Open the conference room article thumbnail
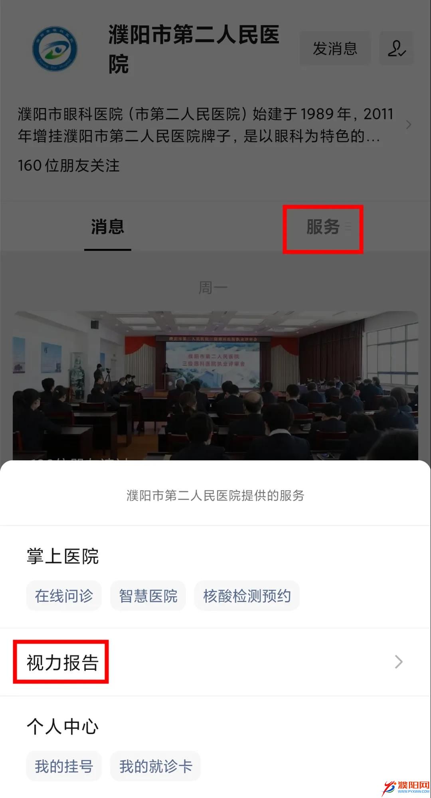 [215, 385]
